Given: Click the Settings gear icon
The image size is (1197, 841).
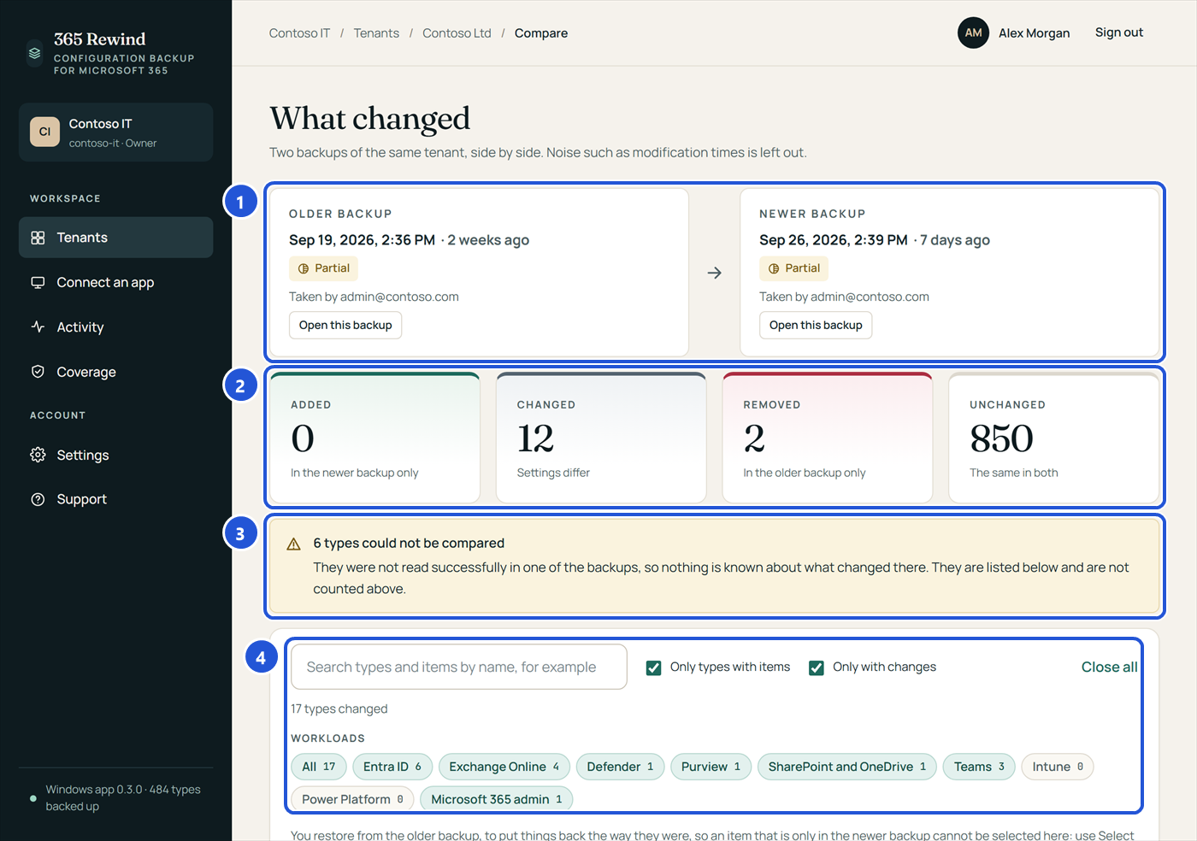Looking at the screenshot, I should 38,455.
